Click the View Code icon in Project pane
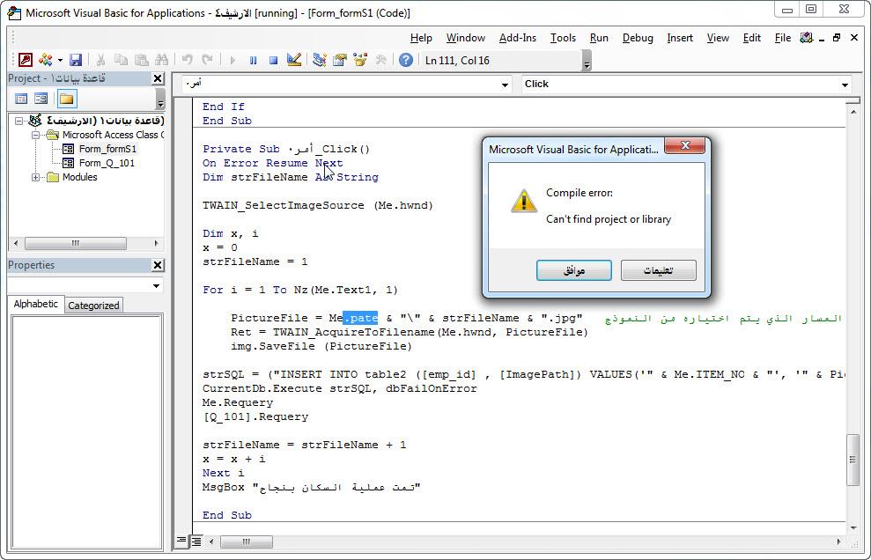Image resolution: width=871 pixels, height=560 pixels. point(21,99)
